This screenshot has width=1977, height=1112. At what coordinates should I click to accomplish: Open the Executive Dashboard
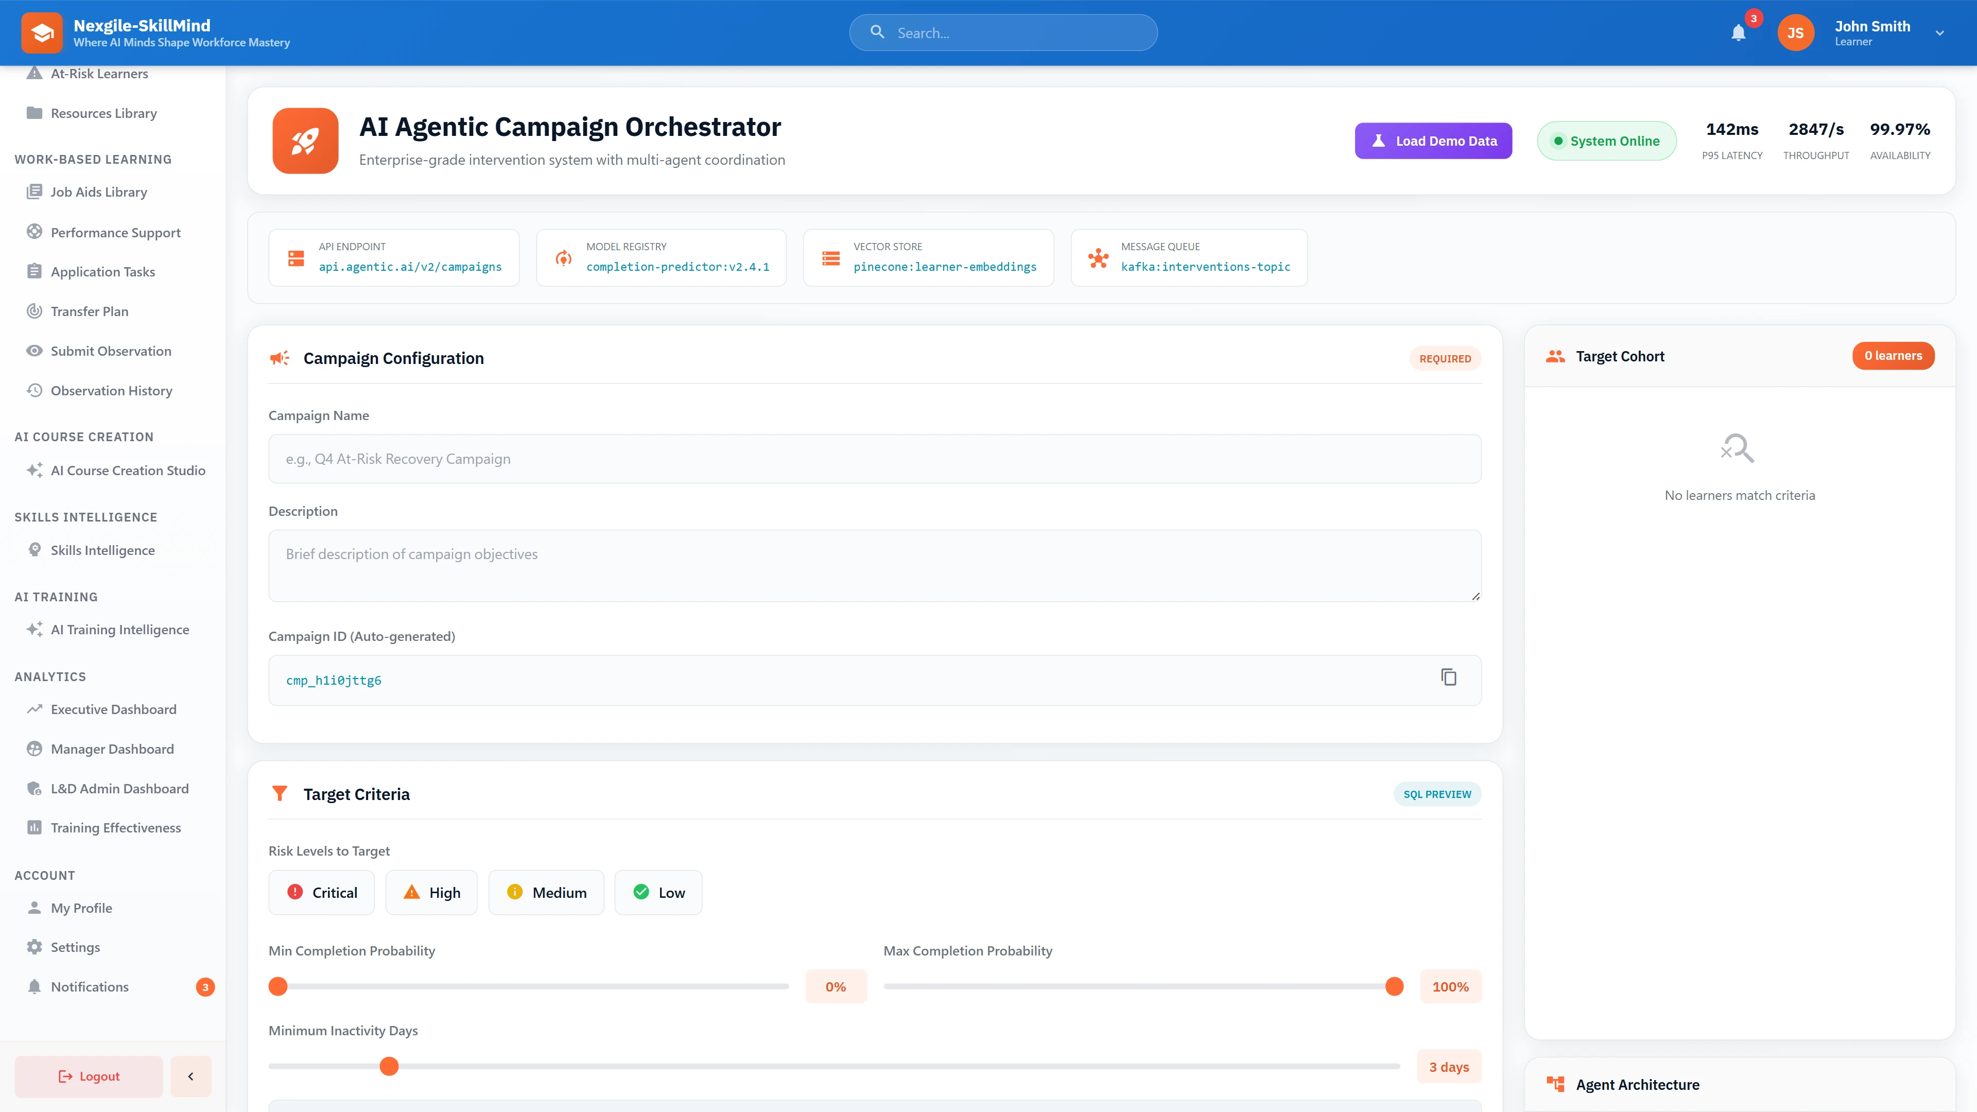pos(113,709)
